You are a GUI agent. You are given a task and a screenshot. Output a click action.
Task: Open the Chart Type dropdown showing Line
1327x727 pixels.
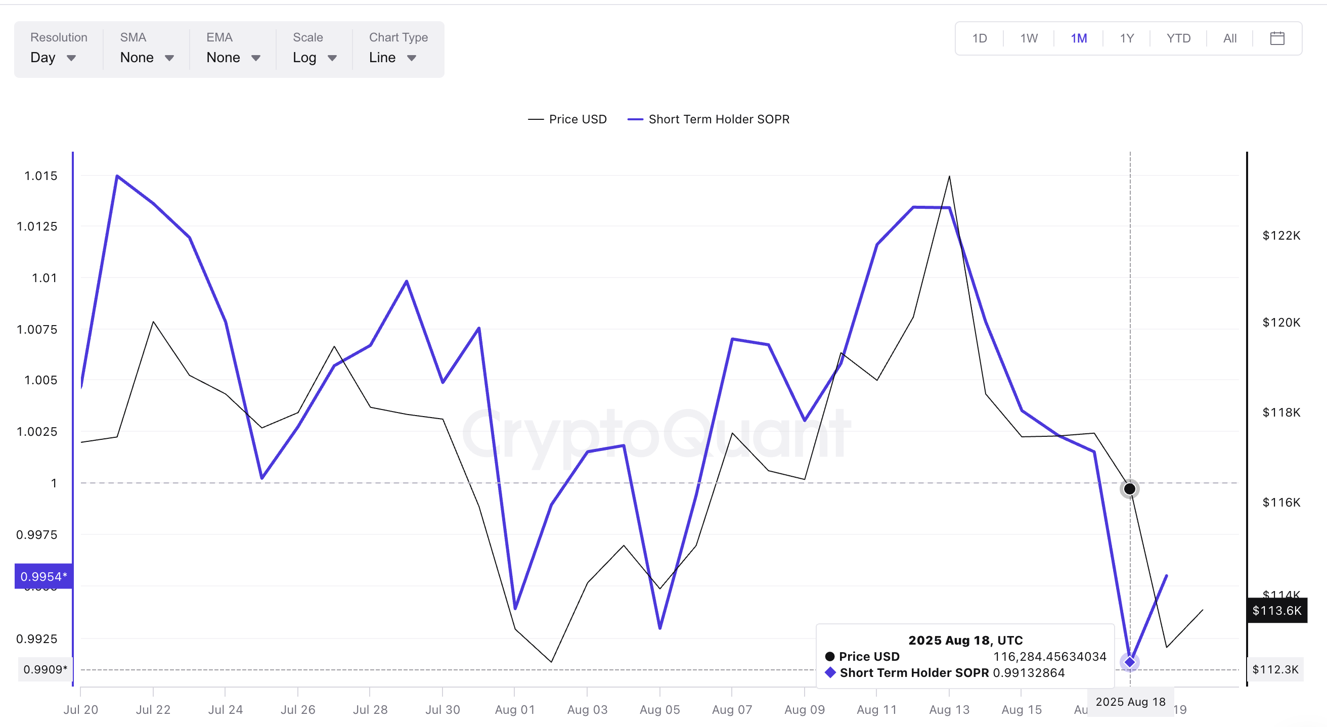(392, 58)
